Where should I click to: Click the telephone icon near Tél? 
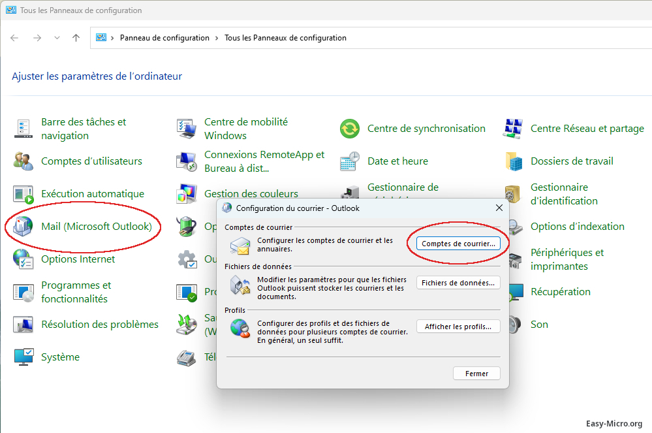pos(186,357)
